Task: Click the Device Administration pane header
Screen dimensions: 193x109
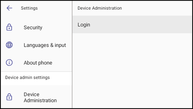Action: coord(100,8)
